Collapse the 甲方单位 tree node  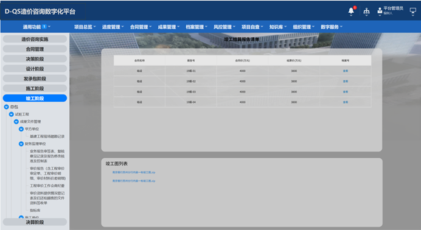(21, 129)
